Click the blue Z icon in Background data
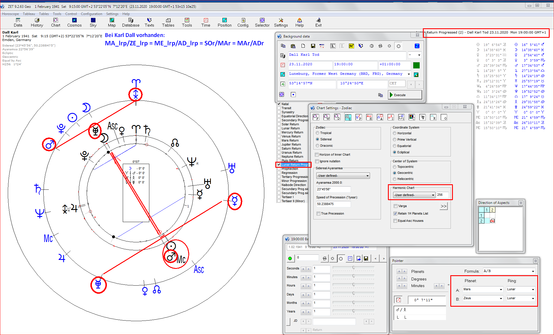 [x=417, y=46]
